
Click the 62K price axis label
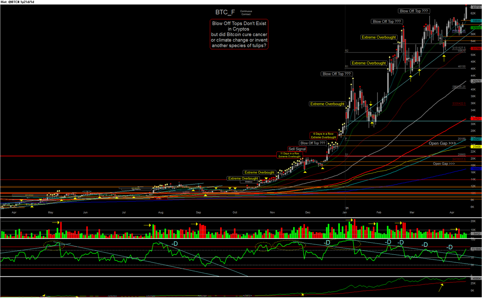[474, 14]
